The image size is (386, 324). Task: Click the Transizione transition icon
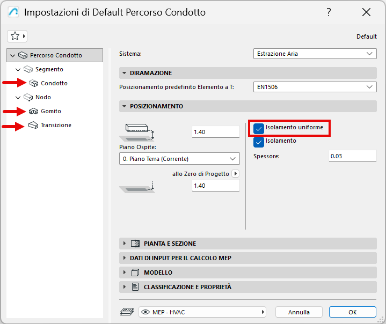(34, 125)
